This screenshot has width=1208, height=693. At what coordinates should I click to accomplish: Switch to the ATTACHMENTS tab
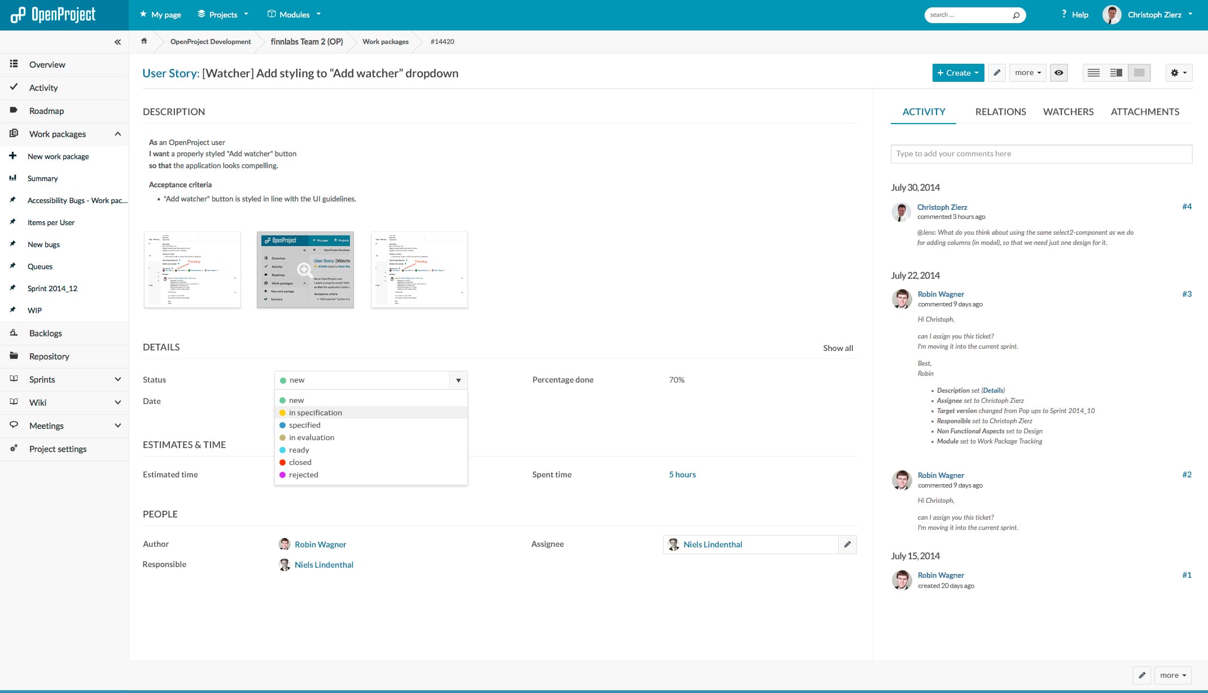pyautogui.click(x=1145, y=112)
